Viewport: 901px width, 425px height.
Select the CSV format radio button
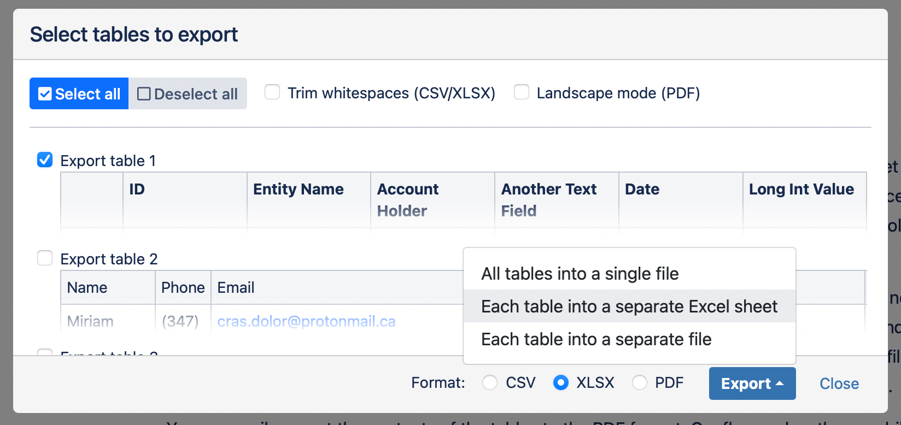[x=490, y=382]
